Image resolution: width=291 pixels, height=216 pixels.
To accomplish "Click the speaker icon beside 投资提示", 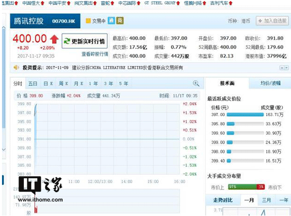I will tap(16, 68).
